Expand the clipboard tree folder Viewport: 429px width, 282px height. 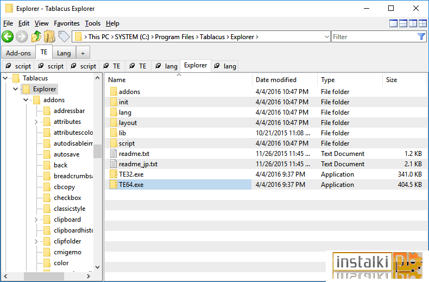click(x=36, y=220)
